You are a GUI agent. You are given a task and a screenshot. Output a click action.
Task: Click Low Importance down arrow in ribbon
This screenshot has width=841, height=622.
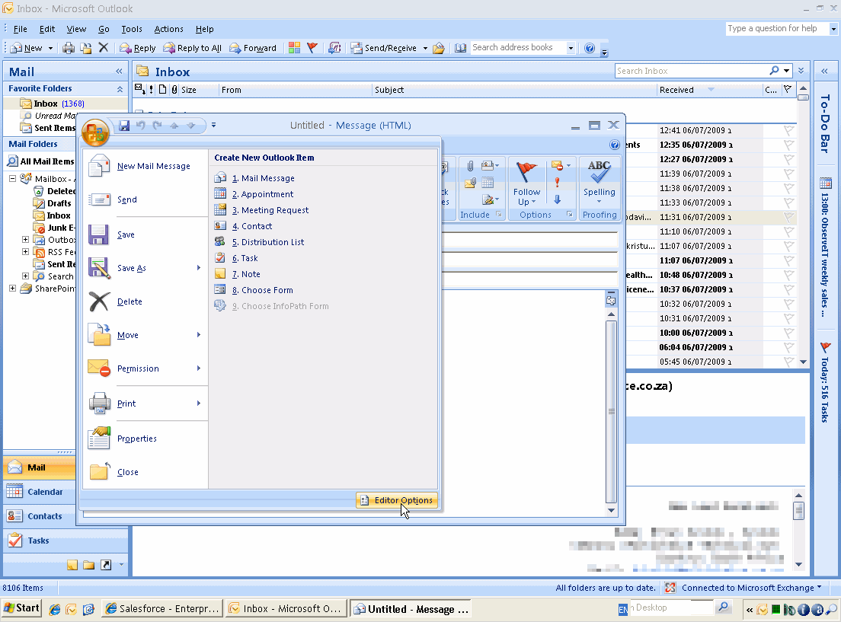click(558, 199)
